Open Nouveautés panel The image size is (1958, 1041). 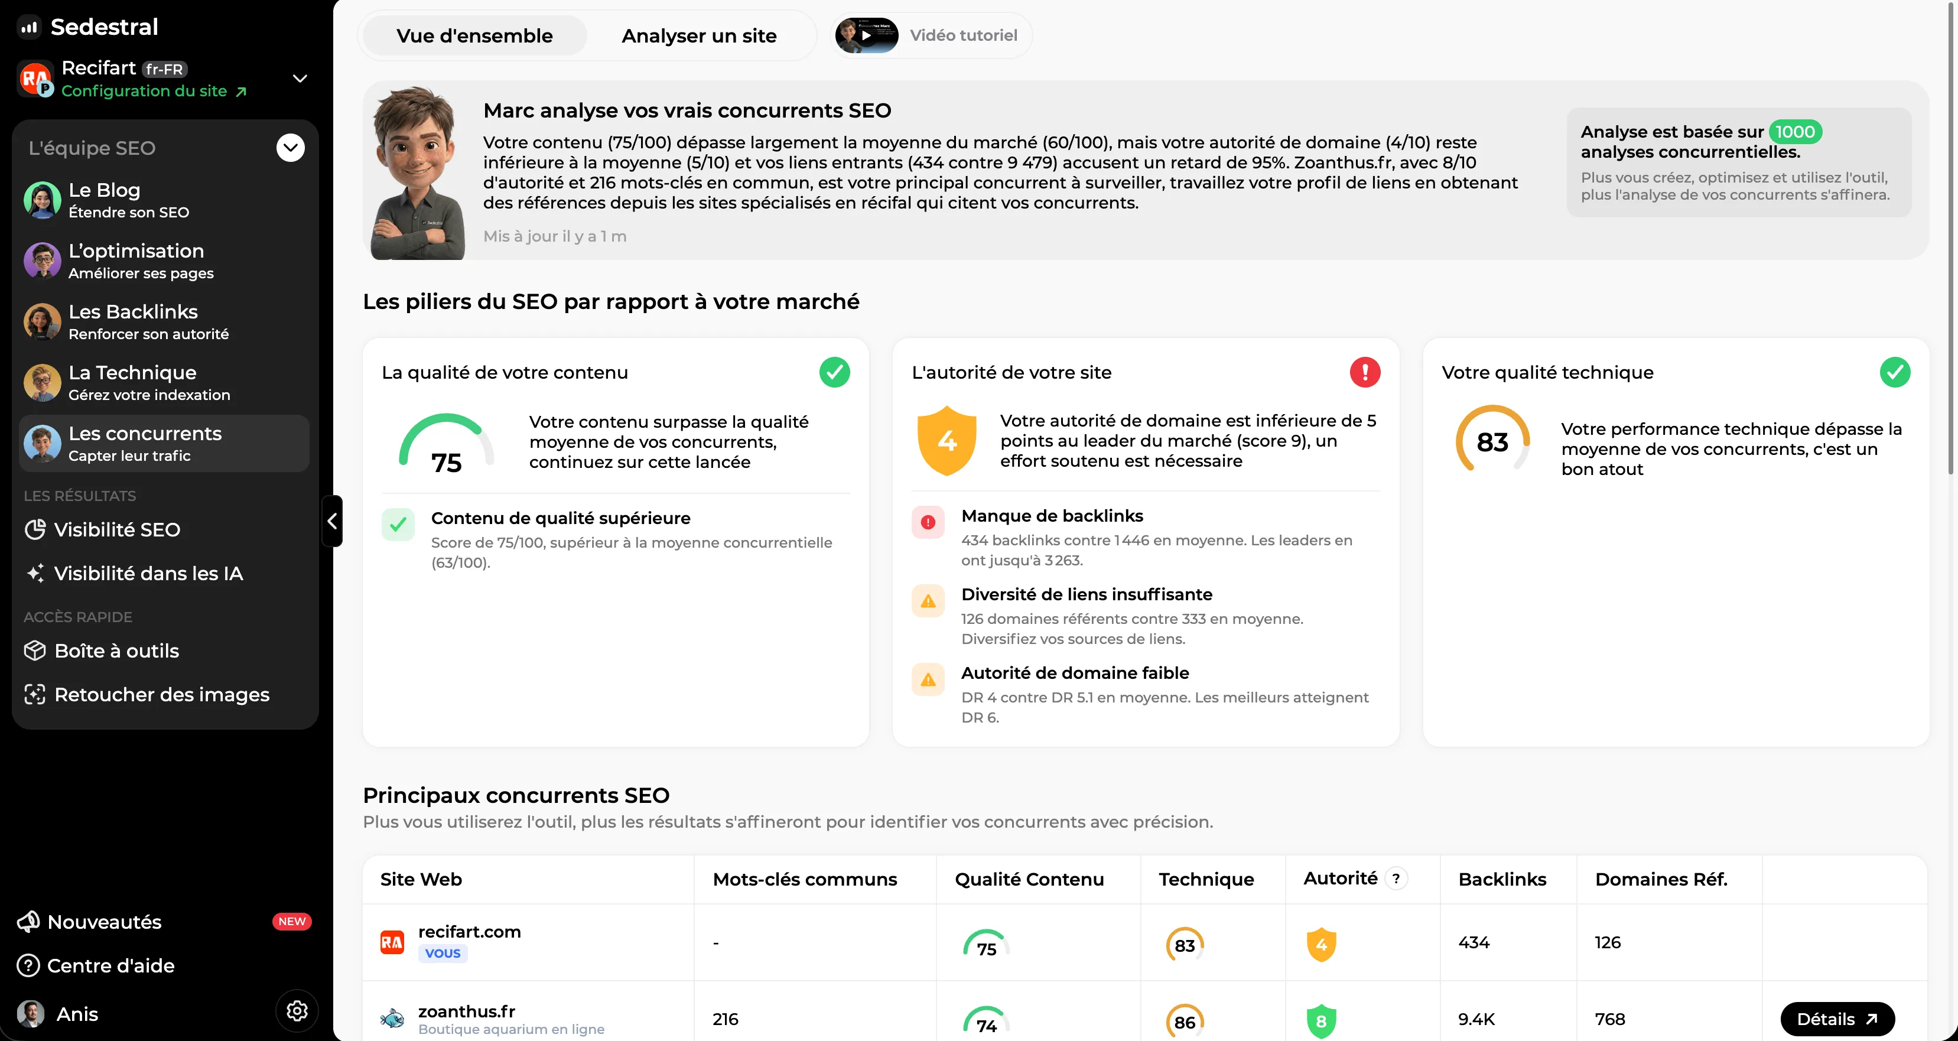(164, 921)
